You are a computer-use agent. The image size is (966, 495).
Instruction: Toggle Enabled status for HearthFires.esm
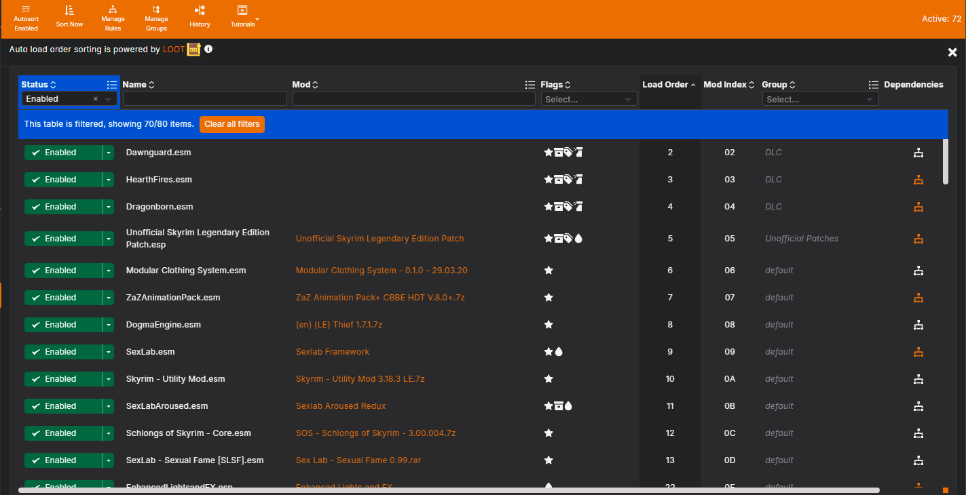tap(62, 180)
